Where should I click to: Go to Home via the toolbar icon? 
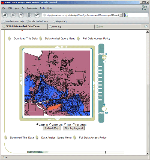pyautogui.click(x=37, y=15)
